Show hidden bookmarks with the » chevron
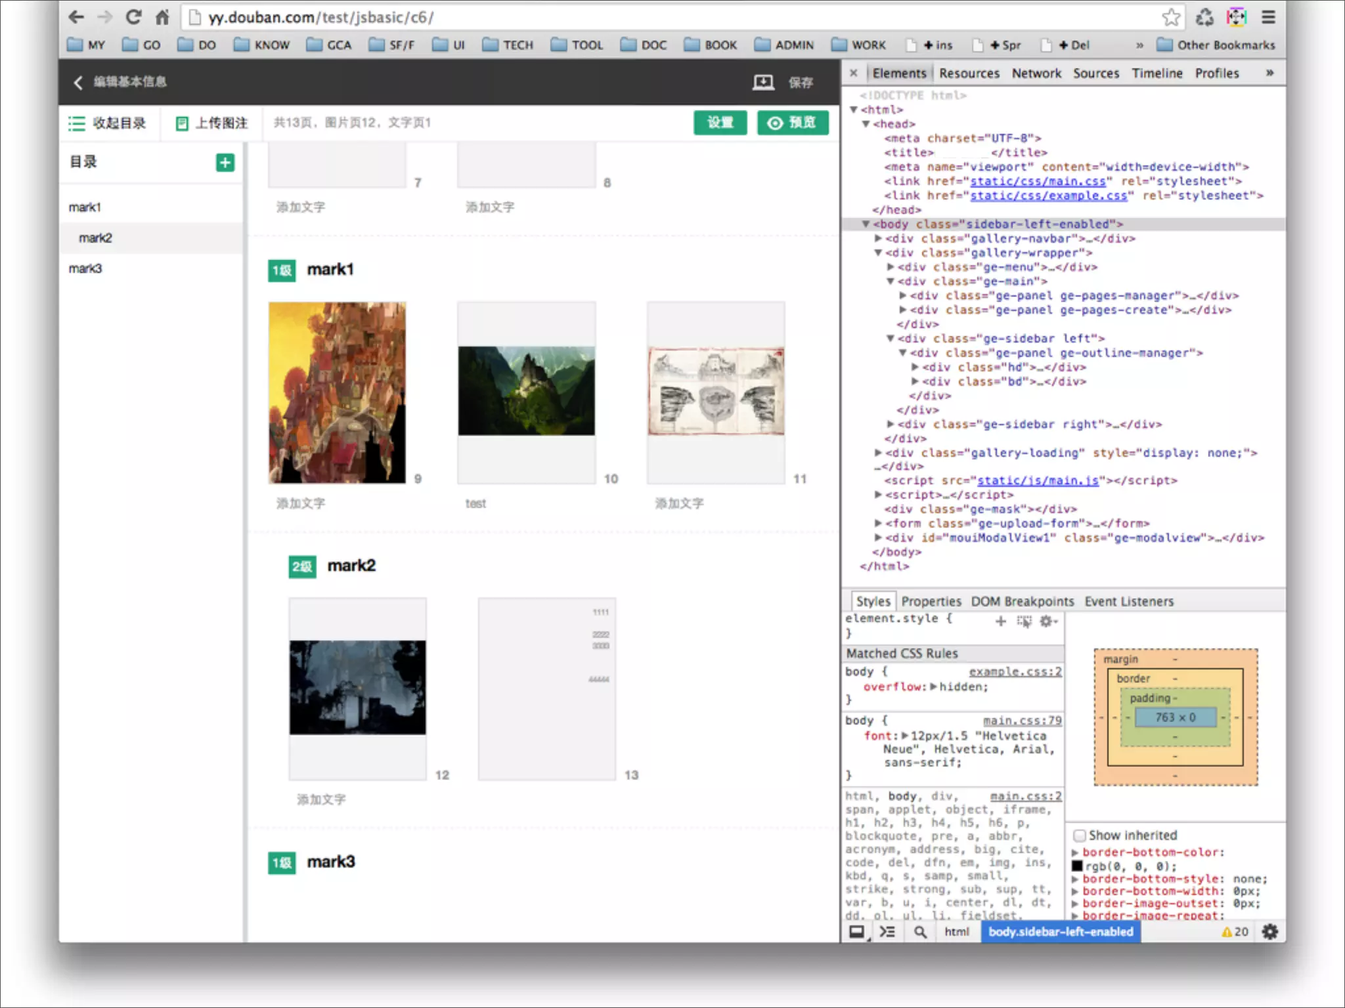Screen dimensions: 1345x1008 coord(1139,45)
